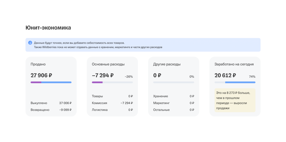Click the progress bar under 27 906 ₽
286x142 pixels.
pos(51,82)
